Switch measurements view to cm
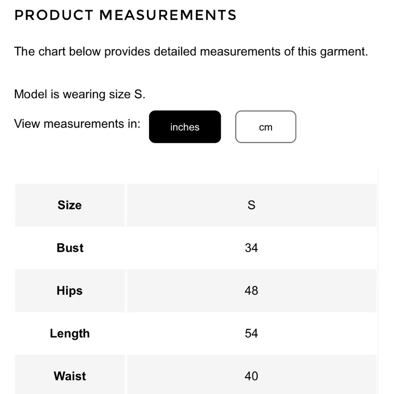Image resolution: width=394 pixels, height=394 pixels. pos(266,127)
